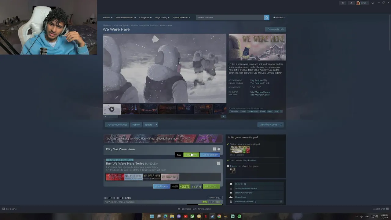Click the microphone icon in system tray
This screenshot has width=391, height=220.
[361, 216]
